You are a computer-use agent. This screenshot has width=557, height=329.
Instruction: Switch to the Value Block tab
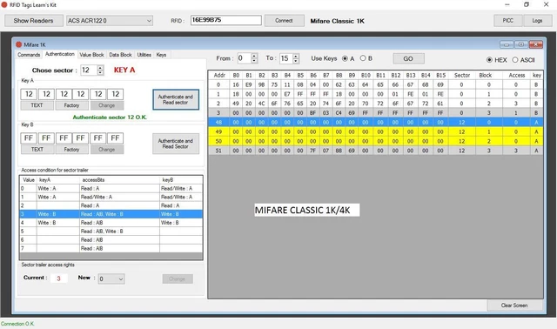pos(91,55)
